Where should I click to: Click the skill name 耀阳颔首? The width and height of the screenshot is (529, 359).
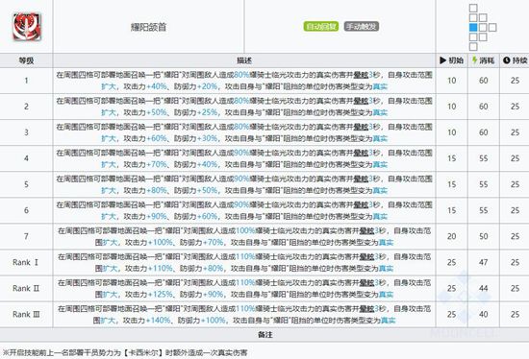click(148, 27)
